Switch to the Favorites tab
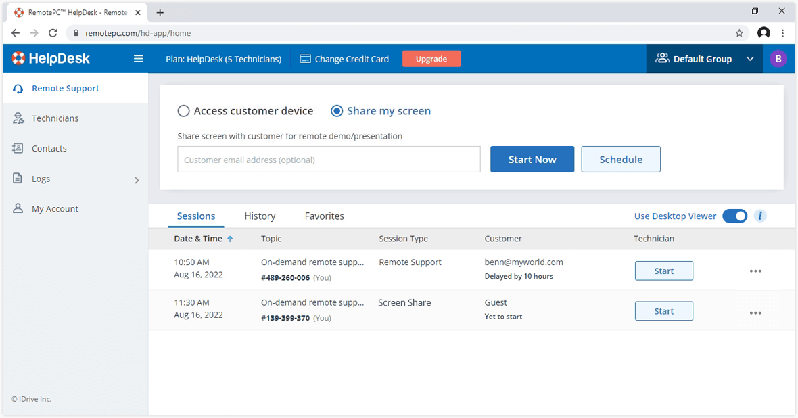 pyautogui.click(x=324, y=216)
